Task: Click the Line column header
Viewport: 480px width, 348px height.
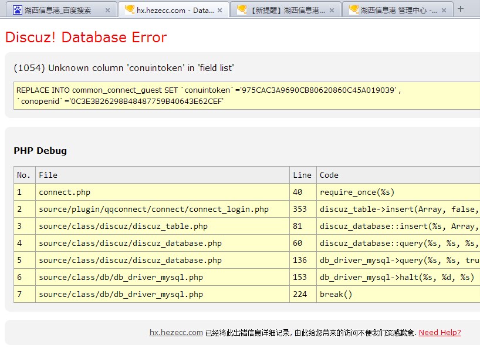Action: click(302, 175)
